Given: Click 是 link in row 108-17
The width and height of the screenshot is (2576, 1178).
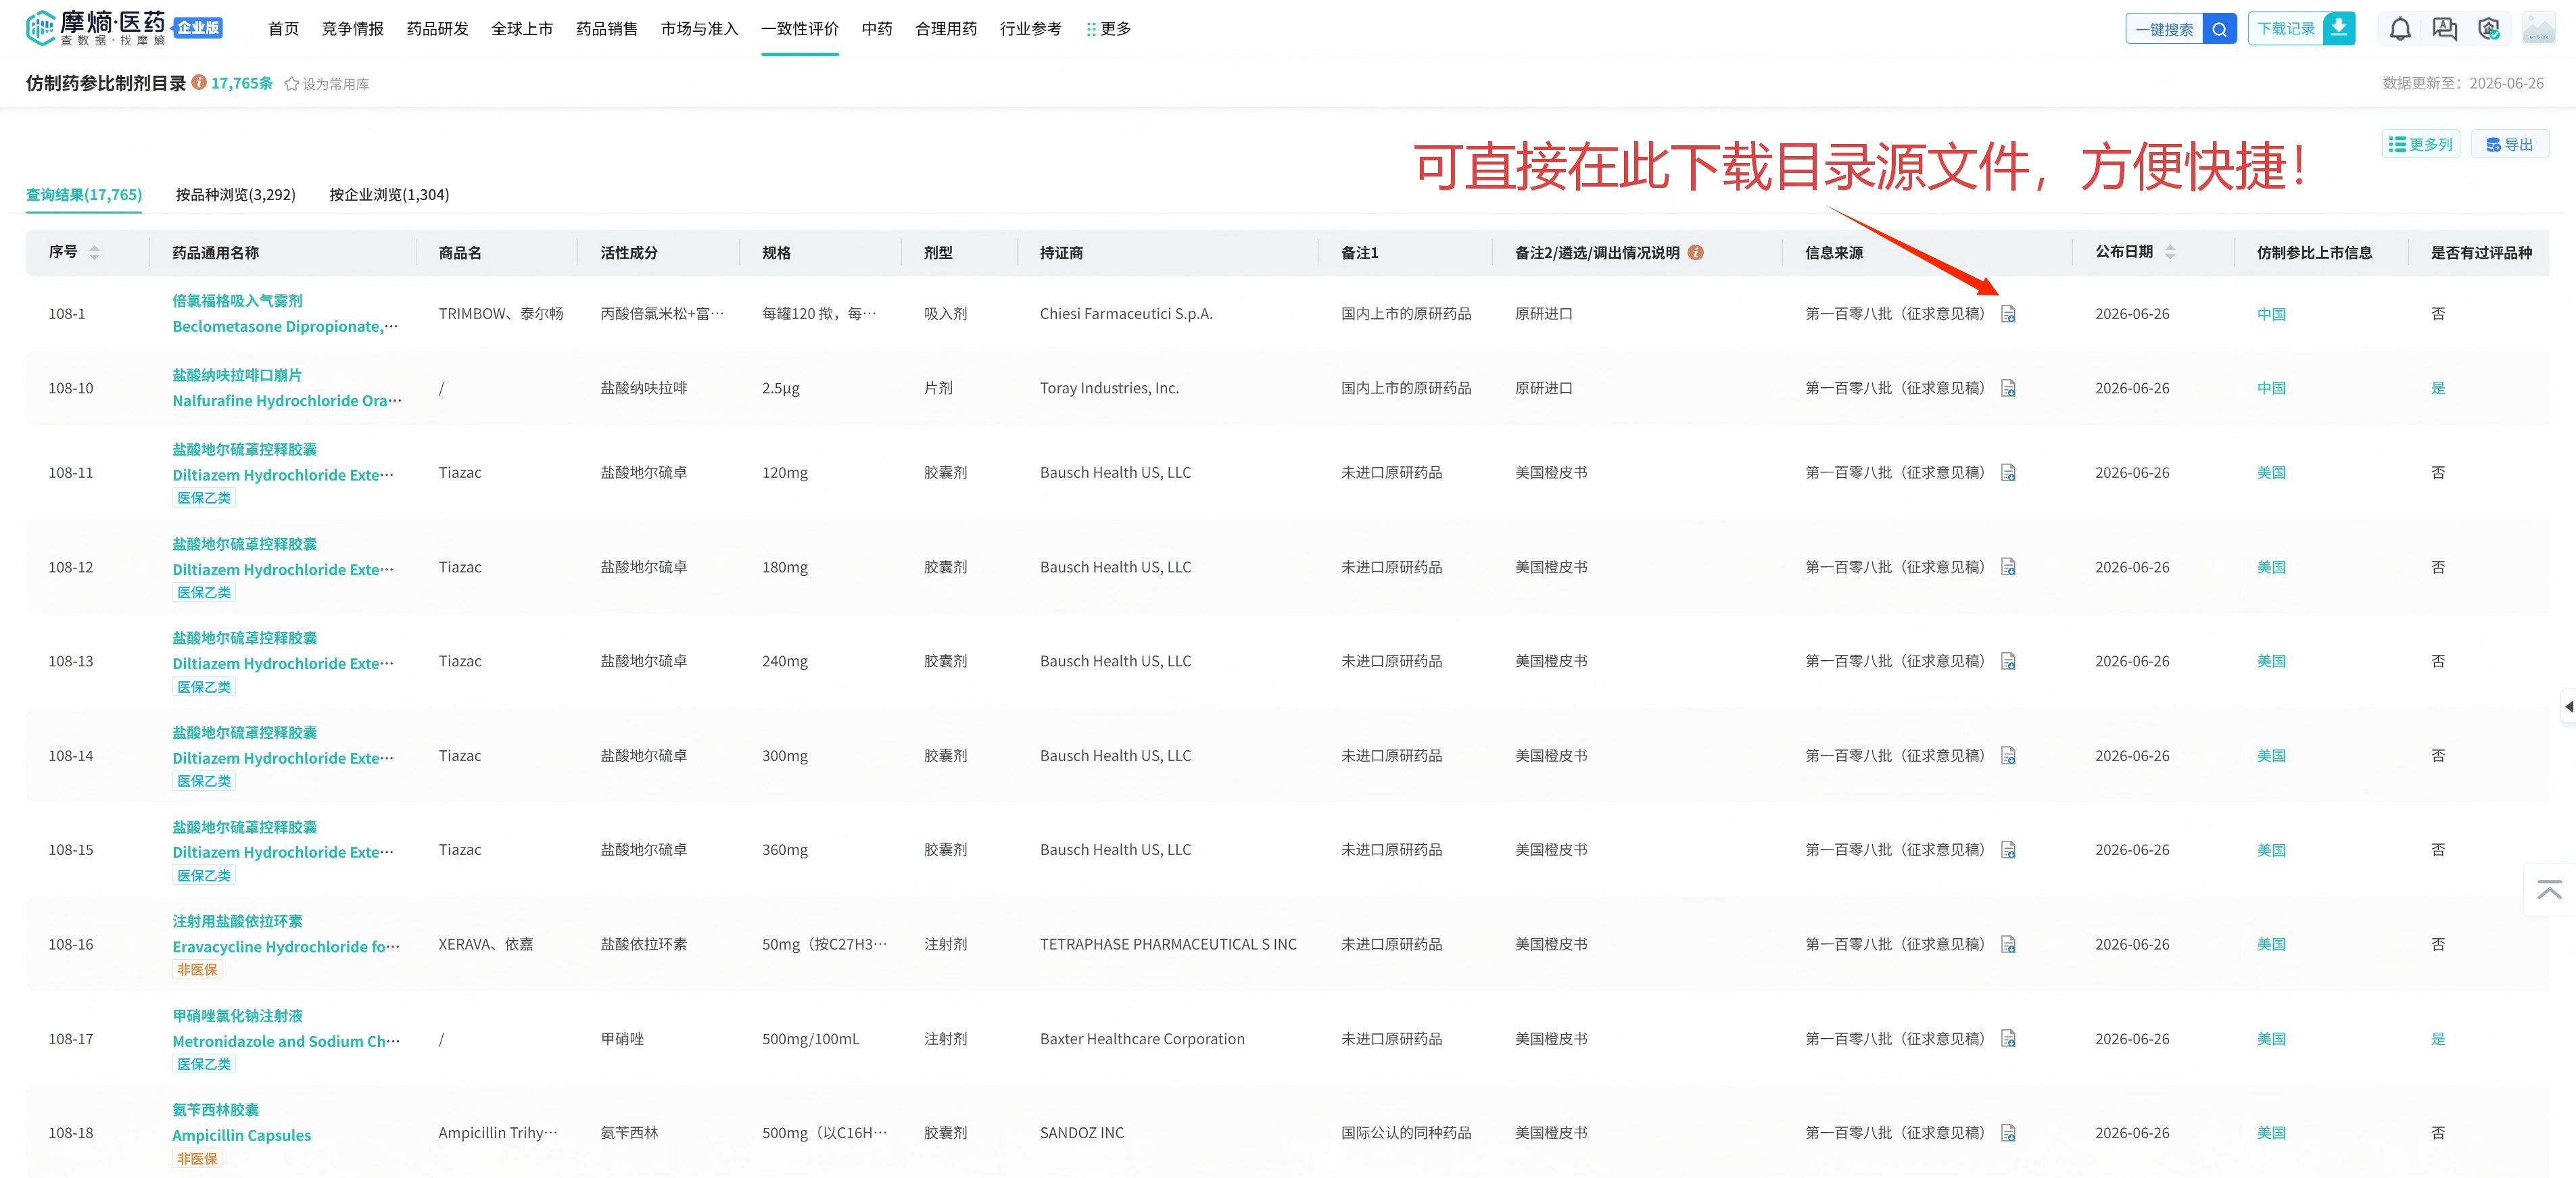Looking at the screenshot, I should point(2438,1039).
